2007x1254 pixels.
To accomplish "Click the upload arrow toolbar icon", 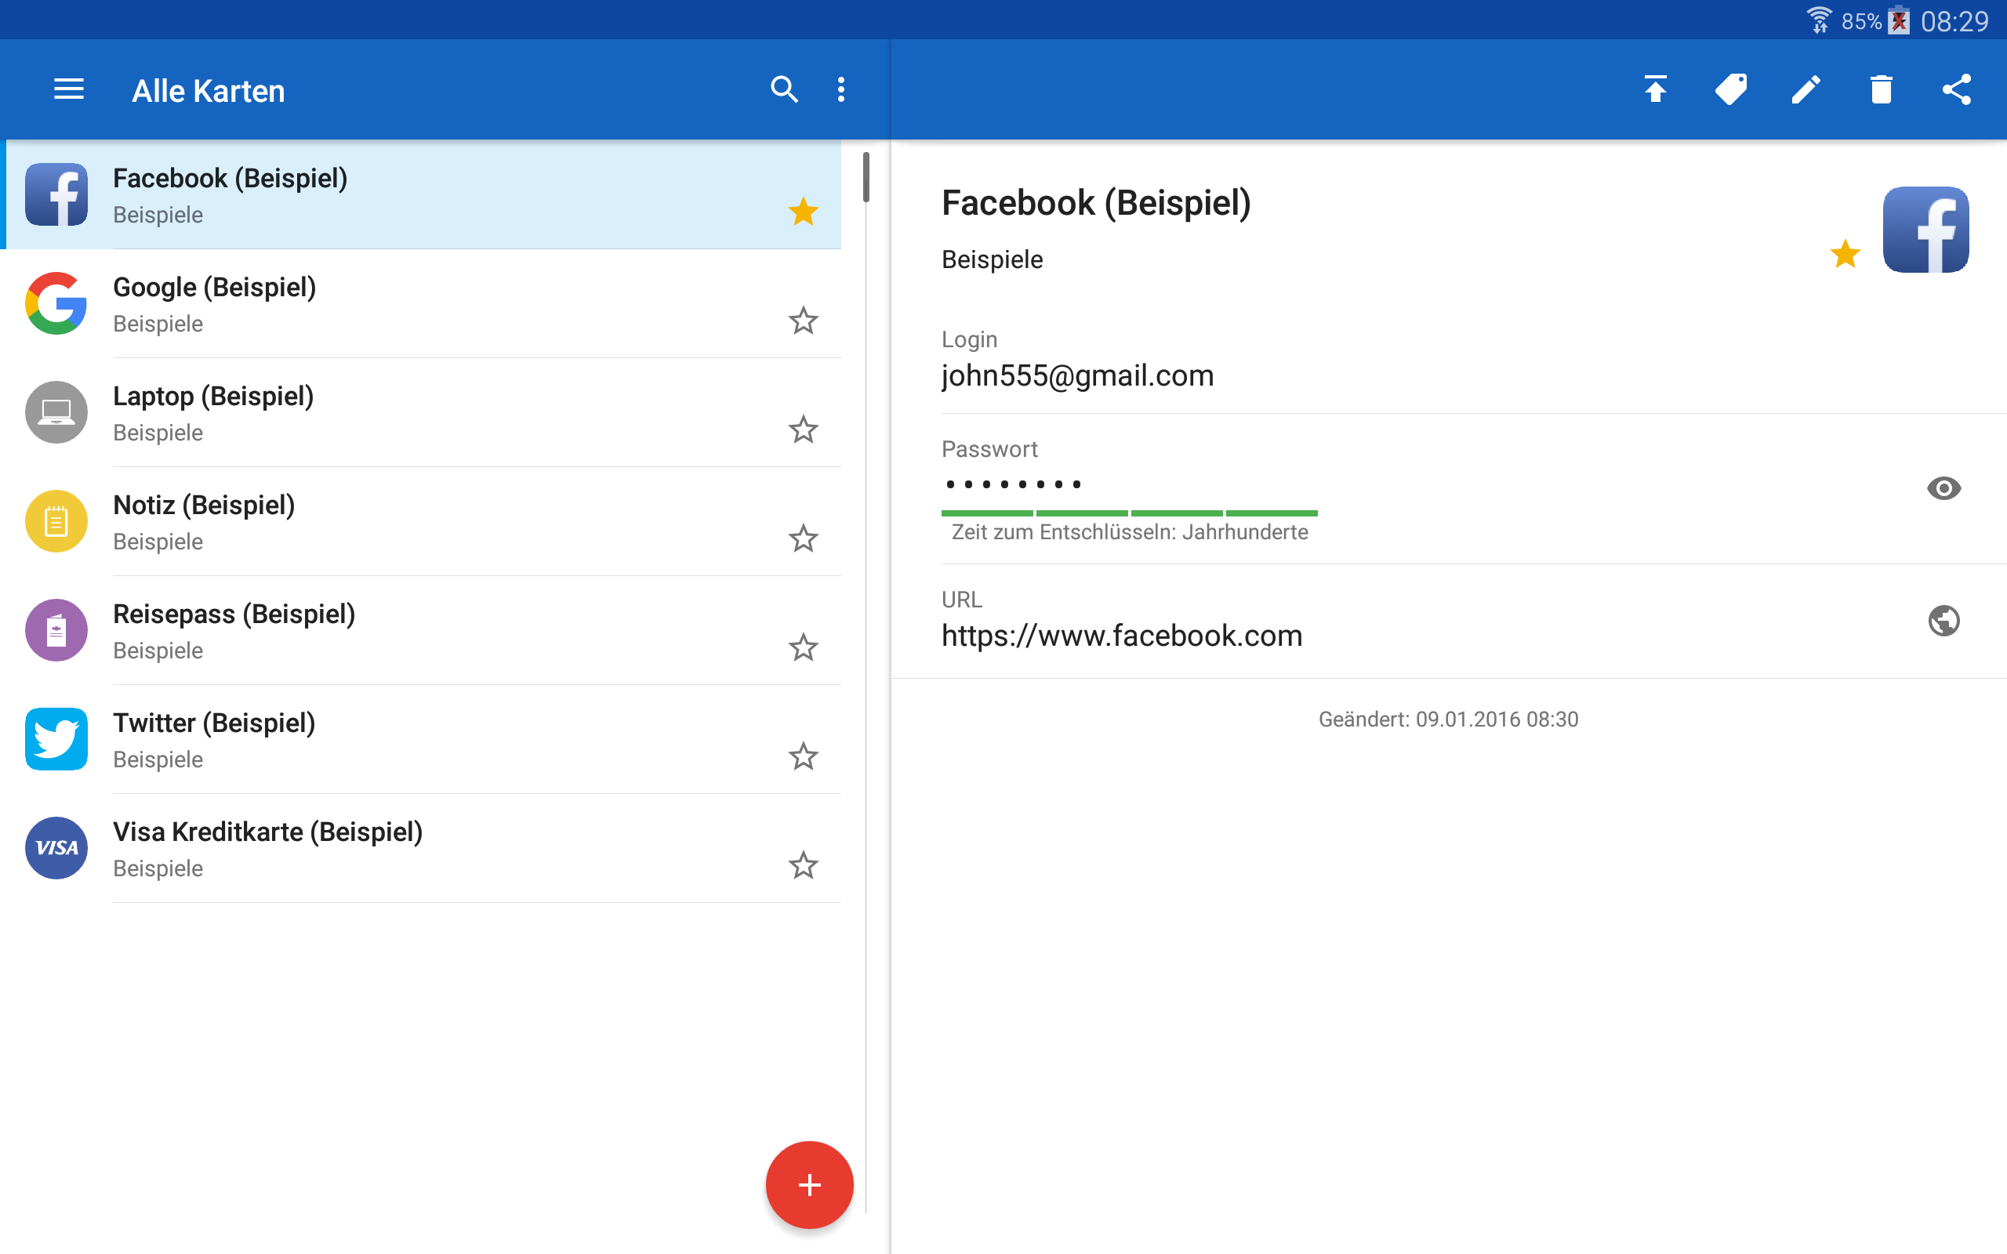I will tap(1655, 89).
